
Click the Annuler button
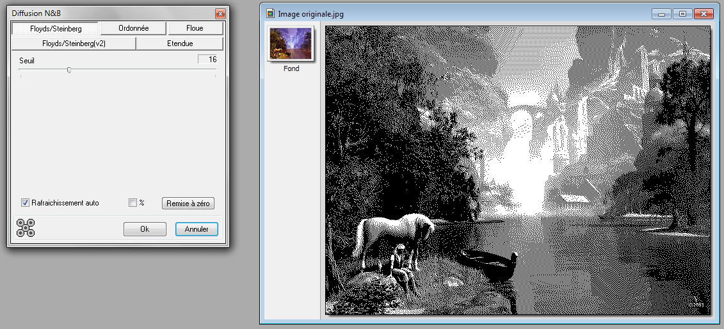[x=197, y=229]
